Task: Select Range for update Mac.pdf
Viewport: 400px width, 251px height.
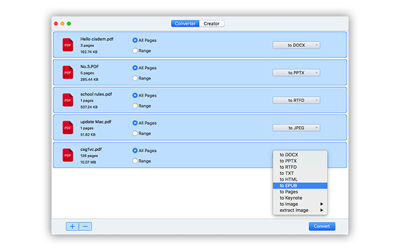Action: click(135, 133)
